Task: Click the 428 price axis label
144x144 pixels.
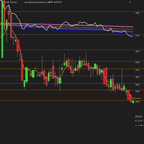Action: click(x=137, y=51)
